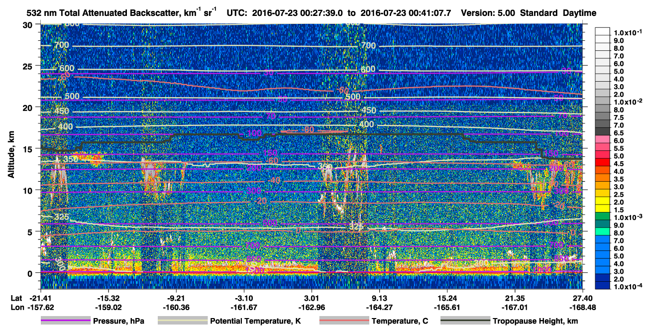Click the 5.5 colorbar label
This screenshot has height=332, width=647.
point(618,148)
